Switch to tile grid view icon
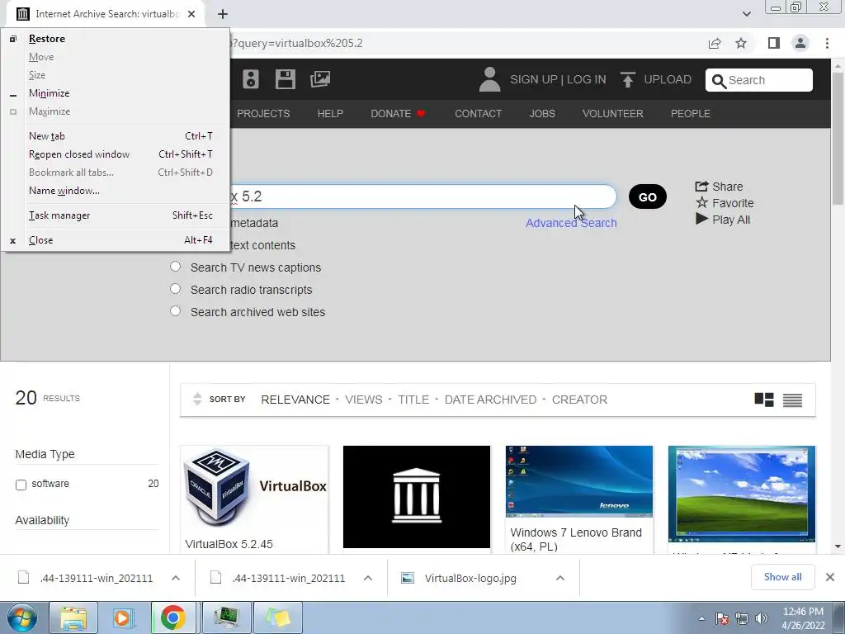 764,400
